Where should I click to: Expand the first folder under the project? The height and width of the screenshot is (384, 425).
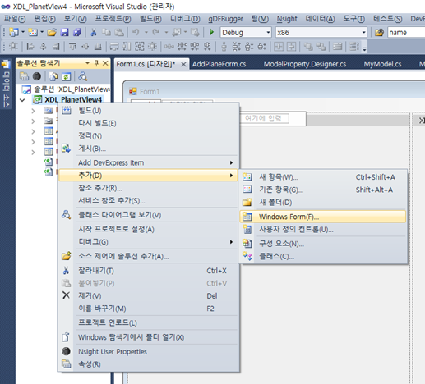(33, 111)
